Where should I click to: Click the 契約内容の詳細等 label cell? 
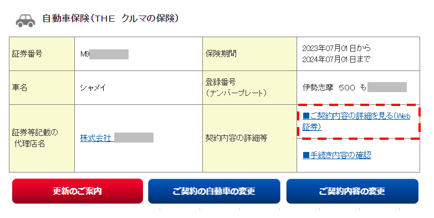(x=249, y=139)
